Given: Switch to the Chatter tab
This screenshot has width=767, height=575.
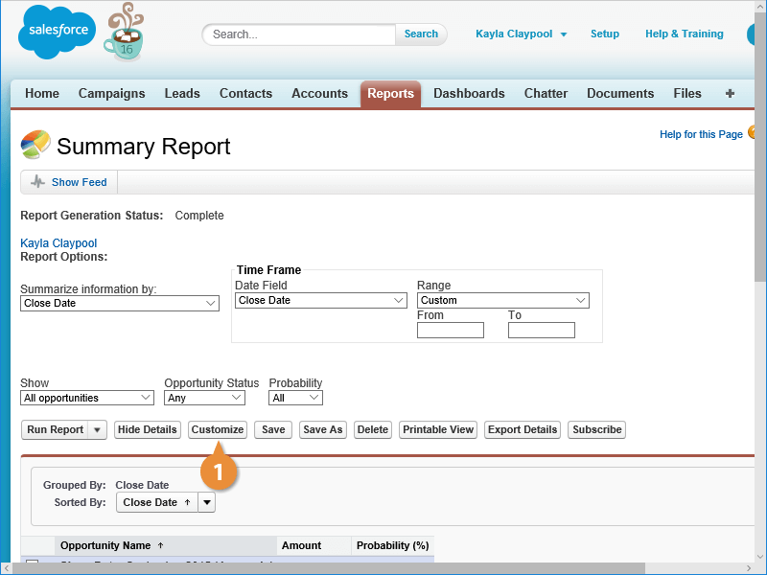Looking at the screenshot, I should tap(546, 93).
